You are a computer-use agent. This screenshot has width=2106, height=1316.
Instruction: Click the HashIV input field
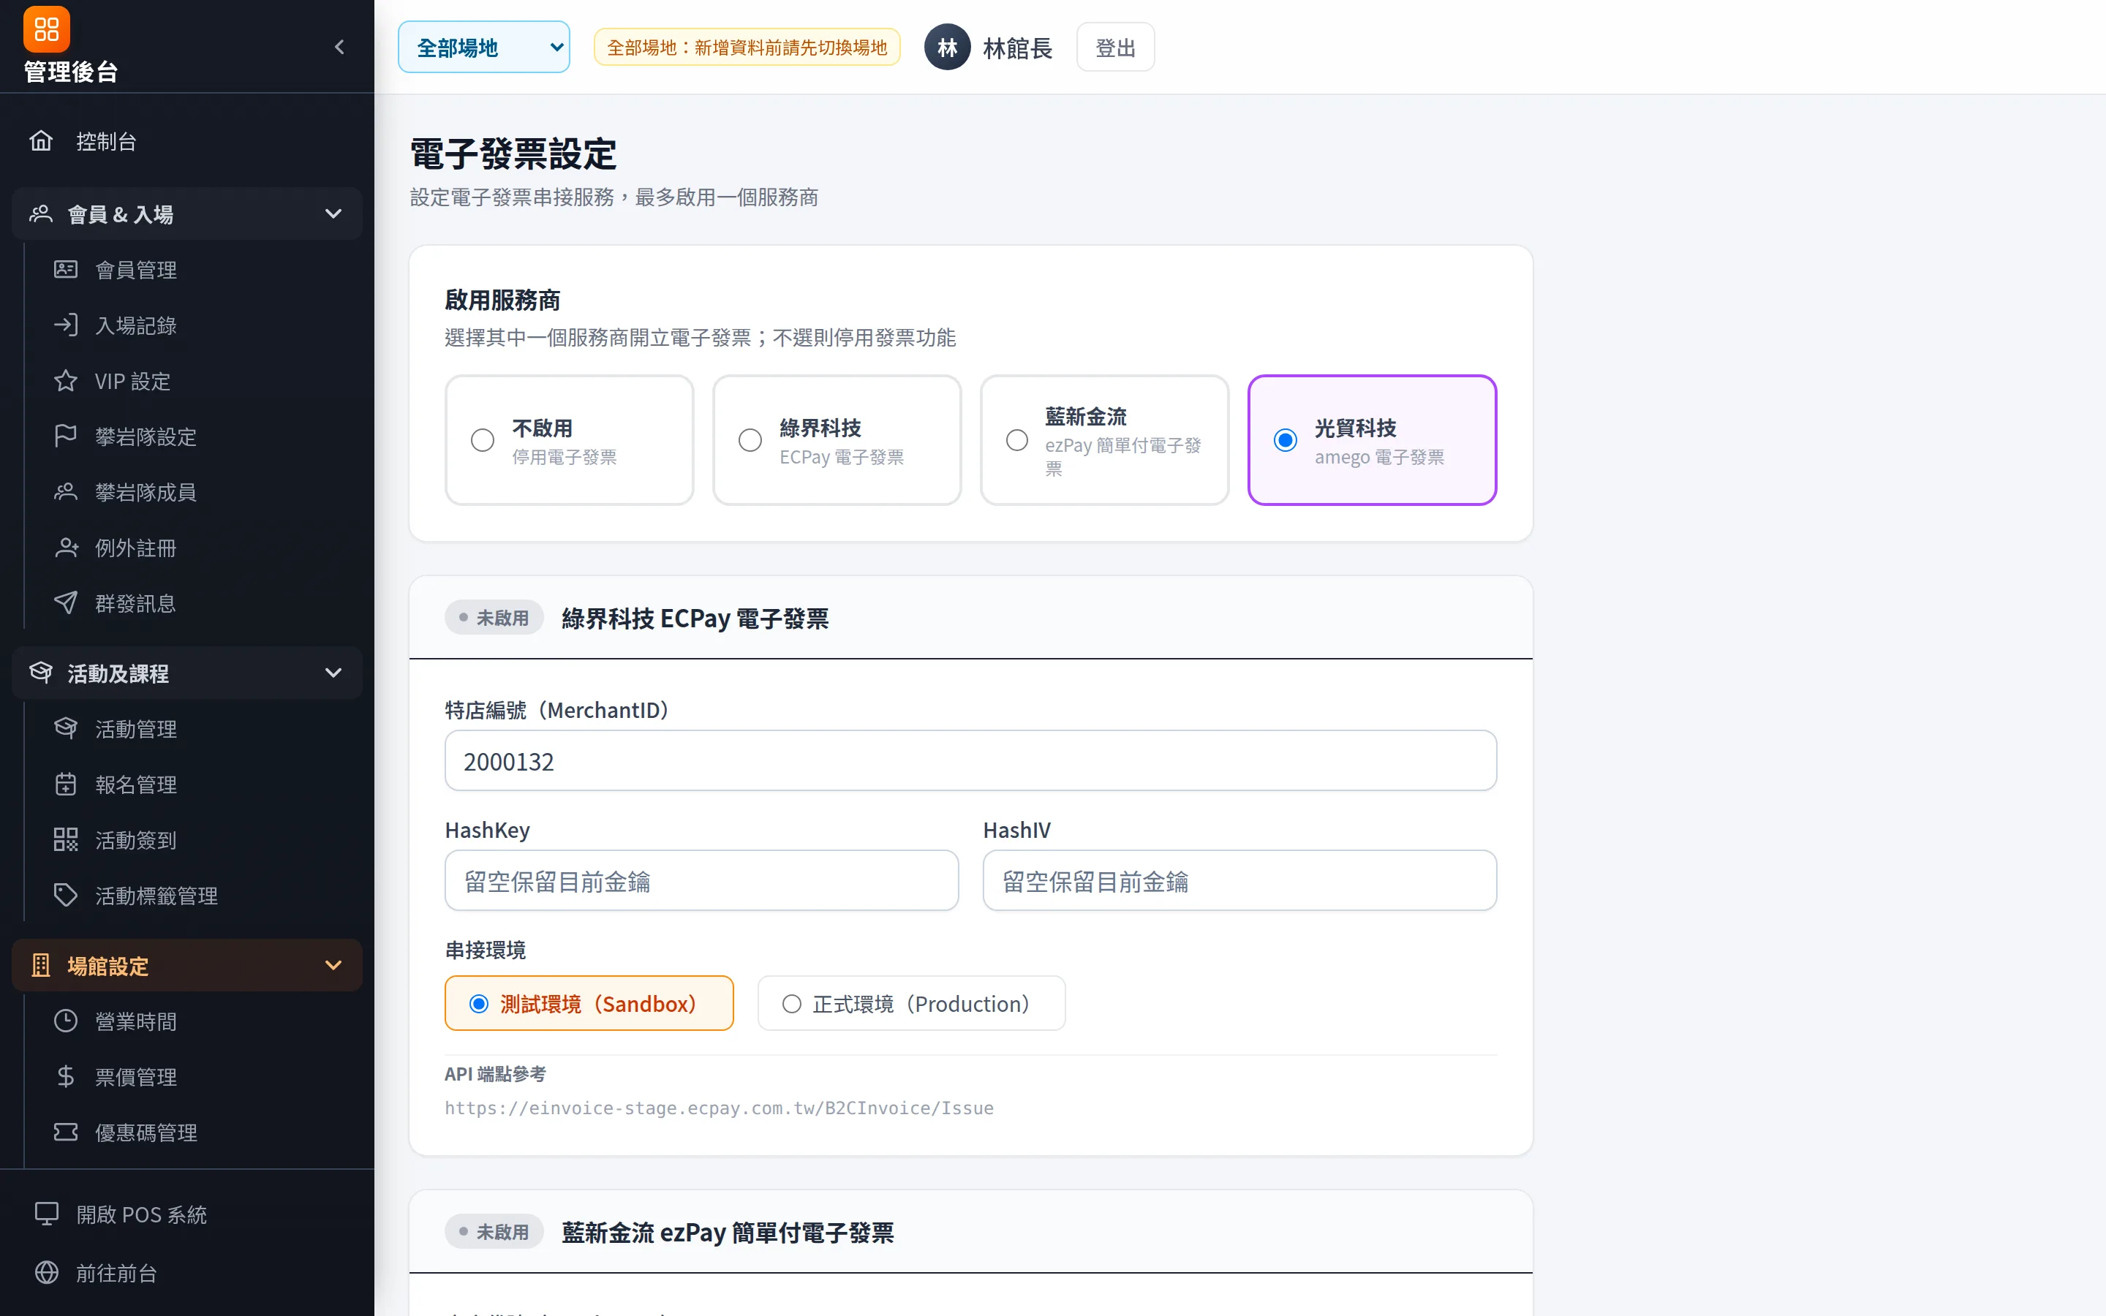[x=1239, y=881]
